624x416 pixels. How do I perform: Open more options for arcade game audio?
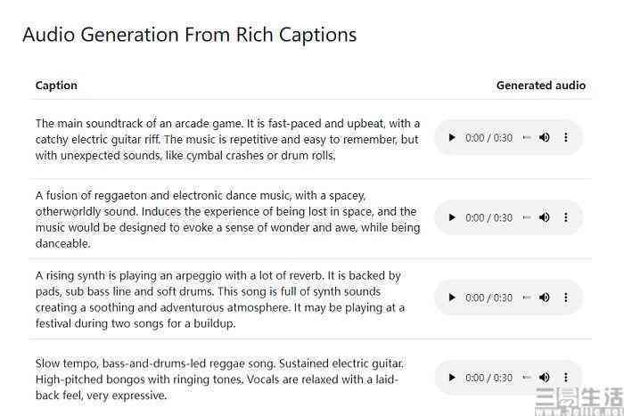pos(566,137)
